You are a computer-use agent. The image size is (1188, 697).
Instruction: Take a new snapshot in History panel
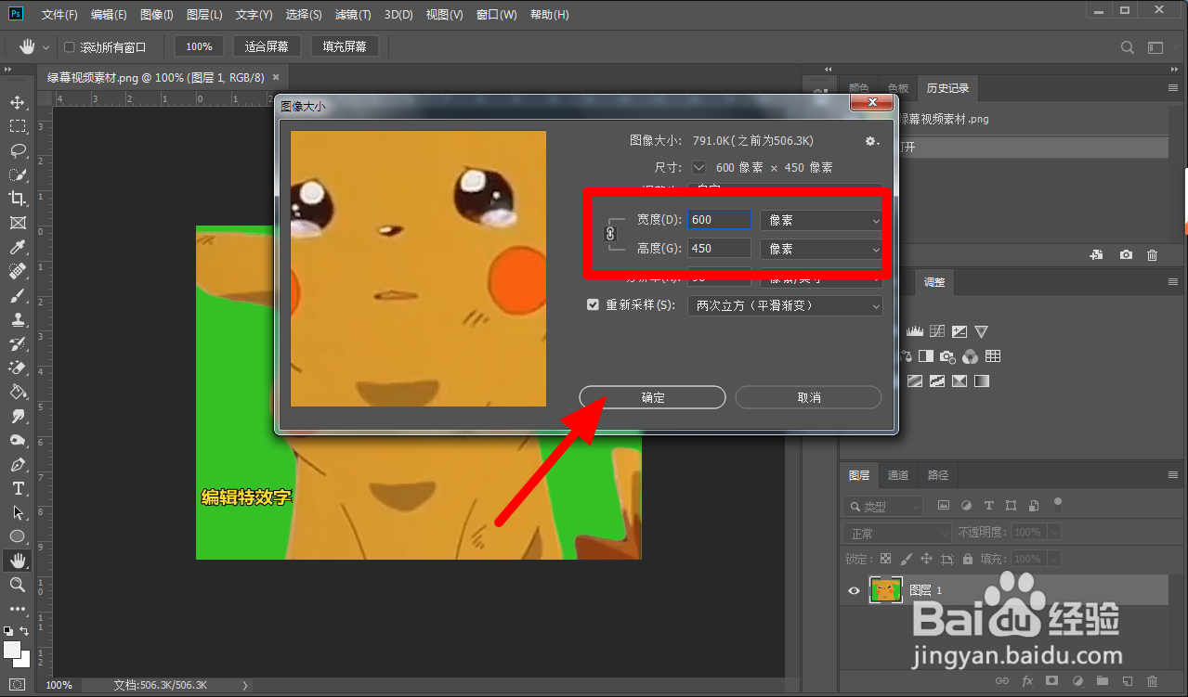(1126, 254)
